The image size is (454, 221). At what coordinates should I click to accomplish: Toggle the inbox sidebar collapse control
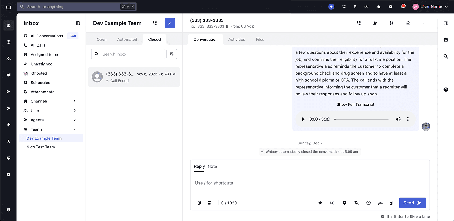78,23
